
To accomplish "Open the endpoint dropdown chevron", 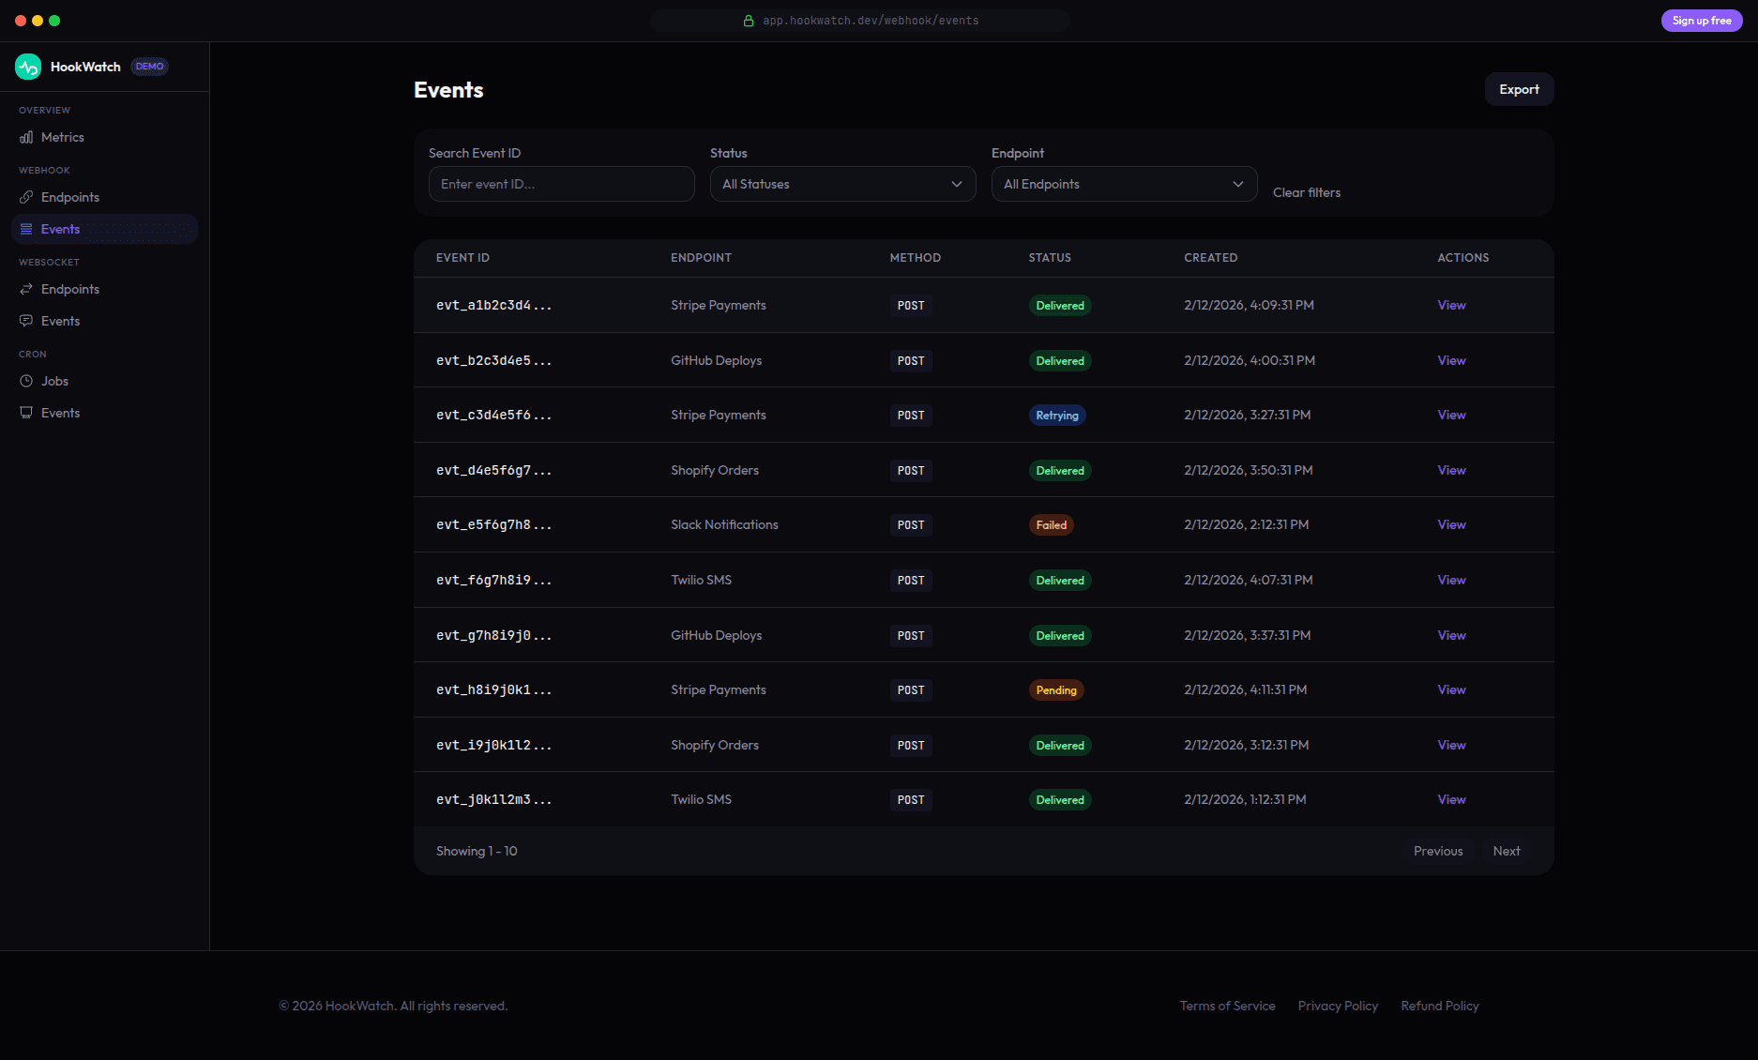I will (1238, 184).
